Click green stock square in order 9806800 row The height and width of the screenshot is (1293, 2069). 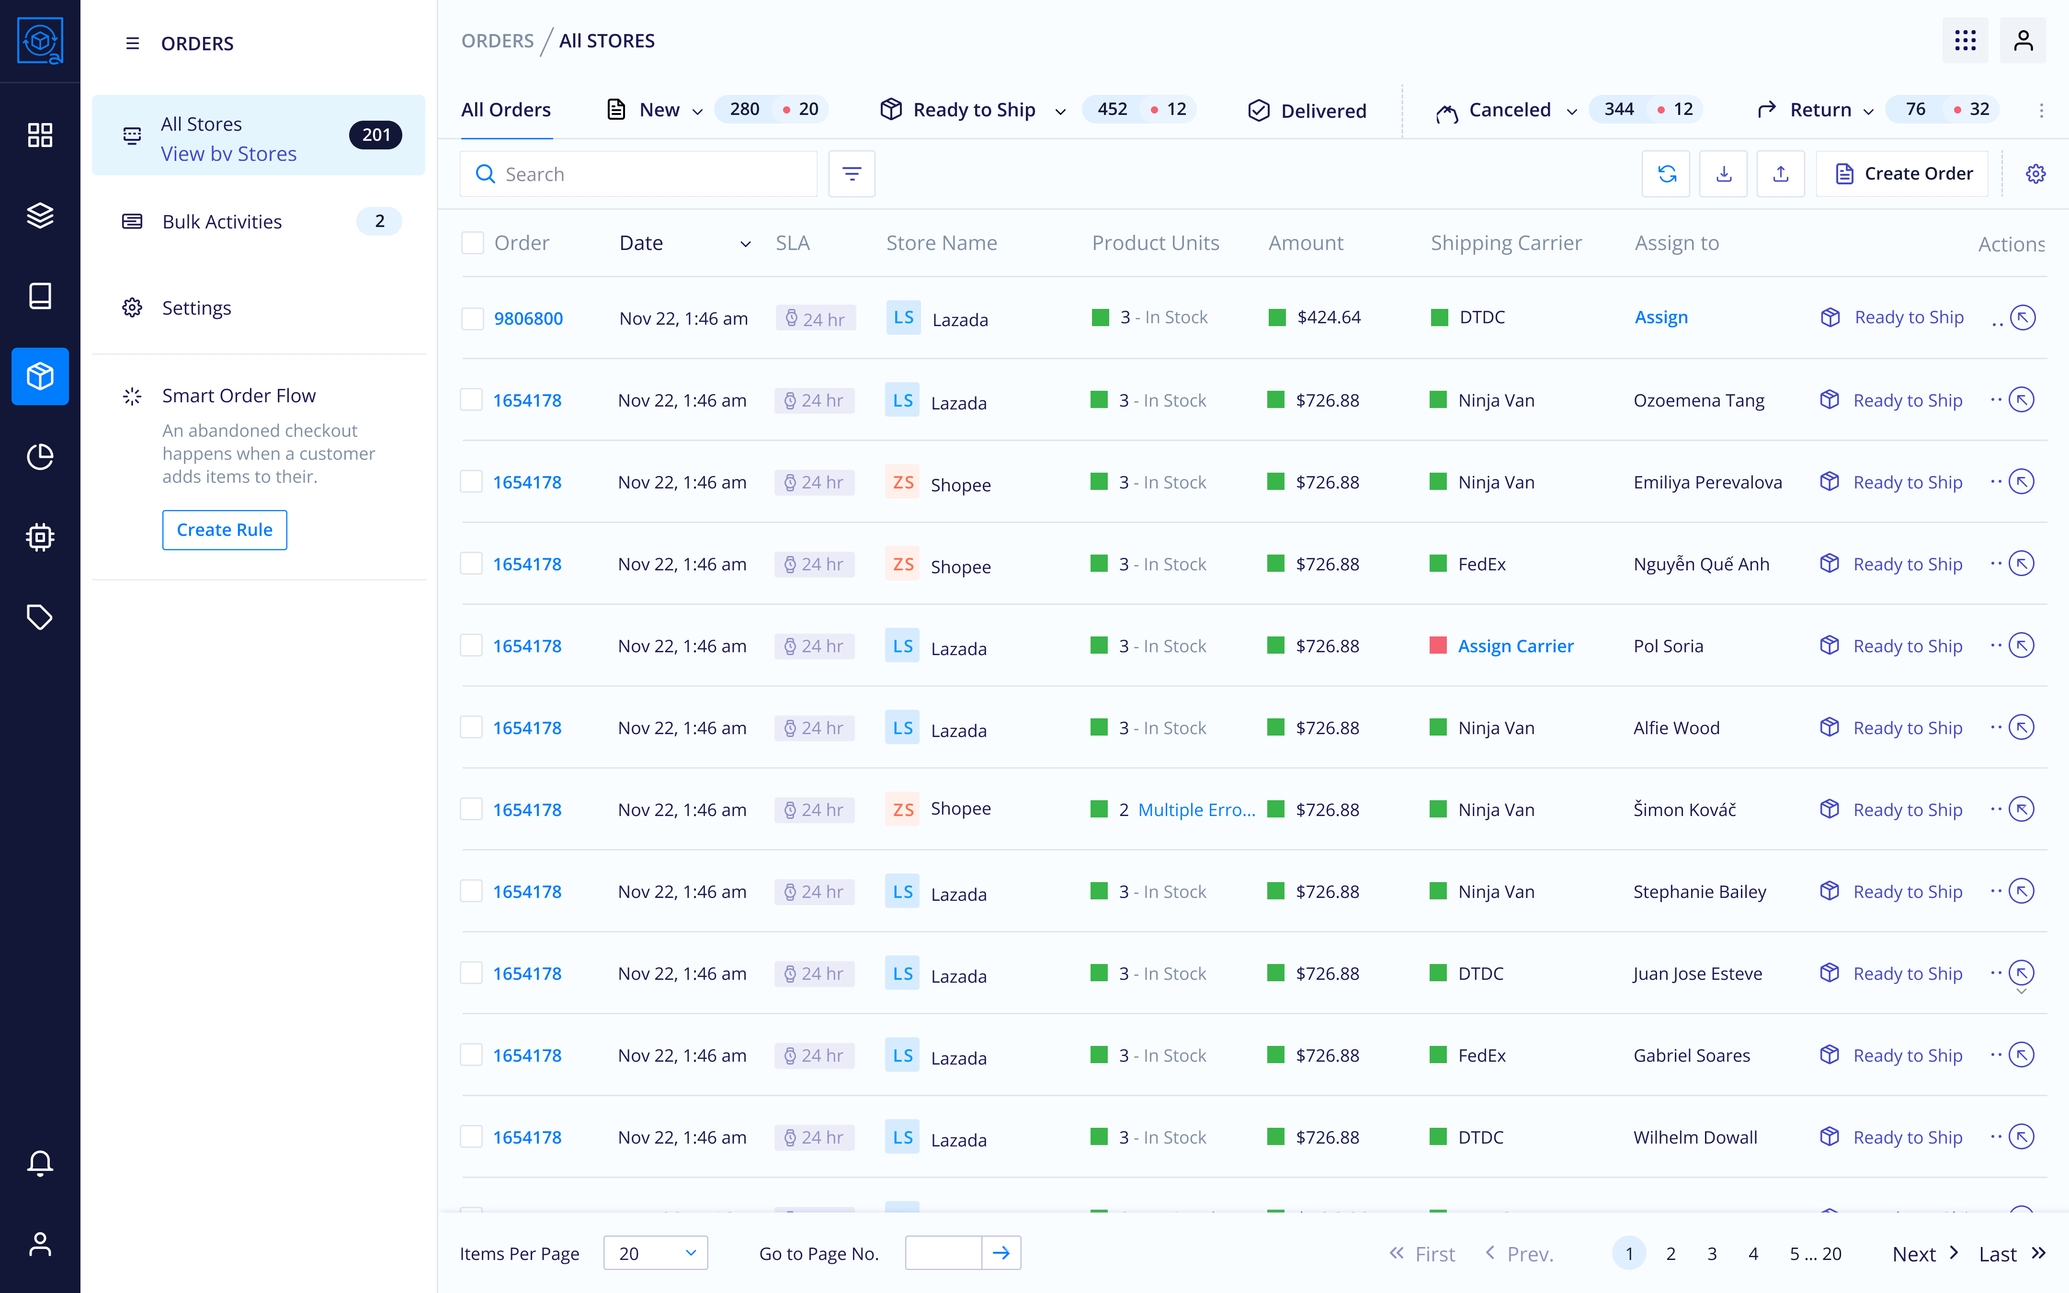(1100, 317)
